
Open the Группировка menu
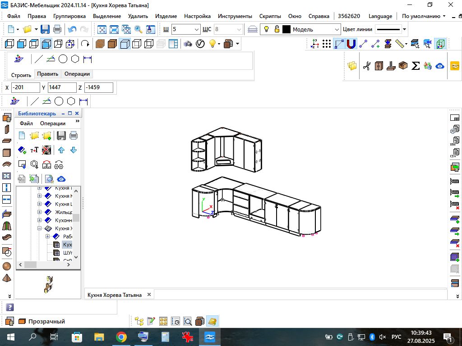tap(69, 16)
